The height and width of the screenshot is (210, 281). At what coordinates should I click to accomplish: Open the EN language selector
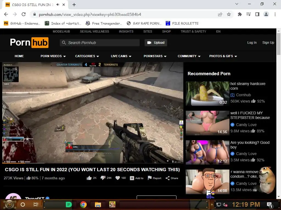coord(218,31)
